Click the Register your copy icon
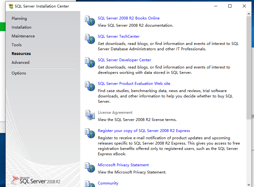254x187 pixels. coord(90,133)
